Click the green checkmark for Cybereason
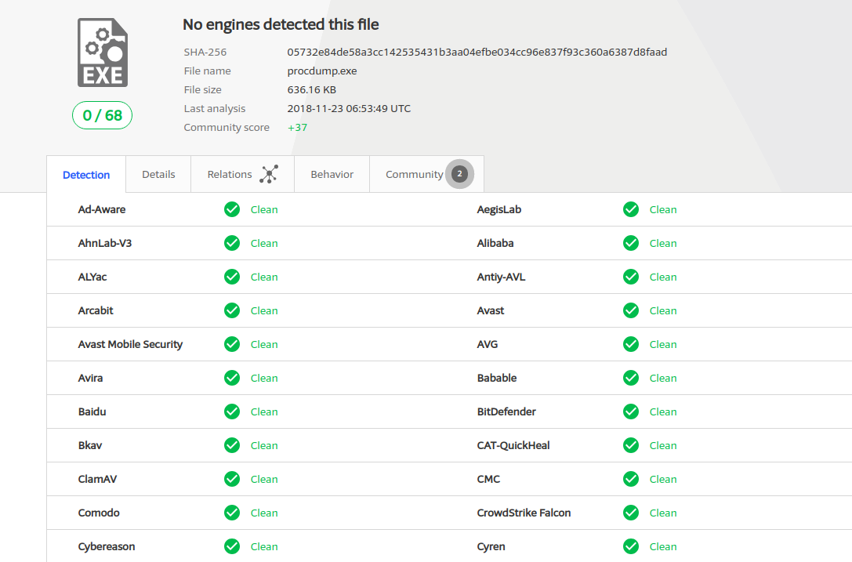 232,546
